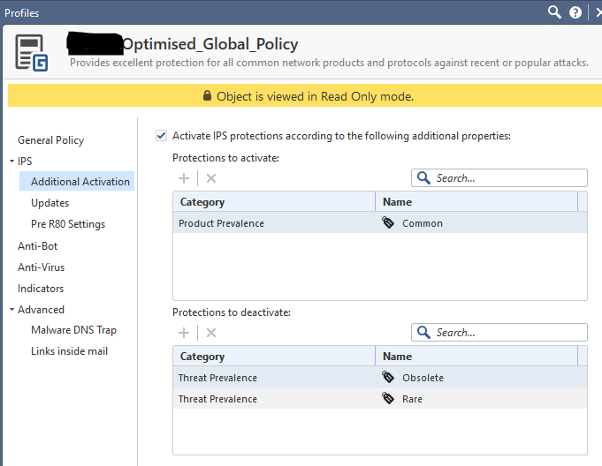602x466 pixels.
Task: Focus search field for protections to deactivate
Action: click(x=499, y=332)
